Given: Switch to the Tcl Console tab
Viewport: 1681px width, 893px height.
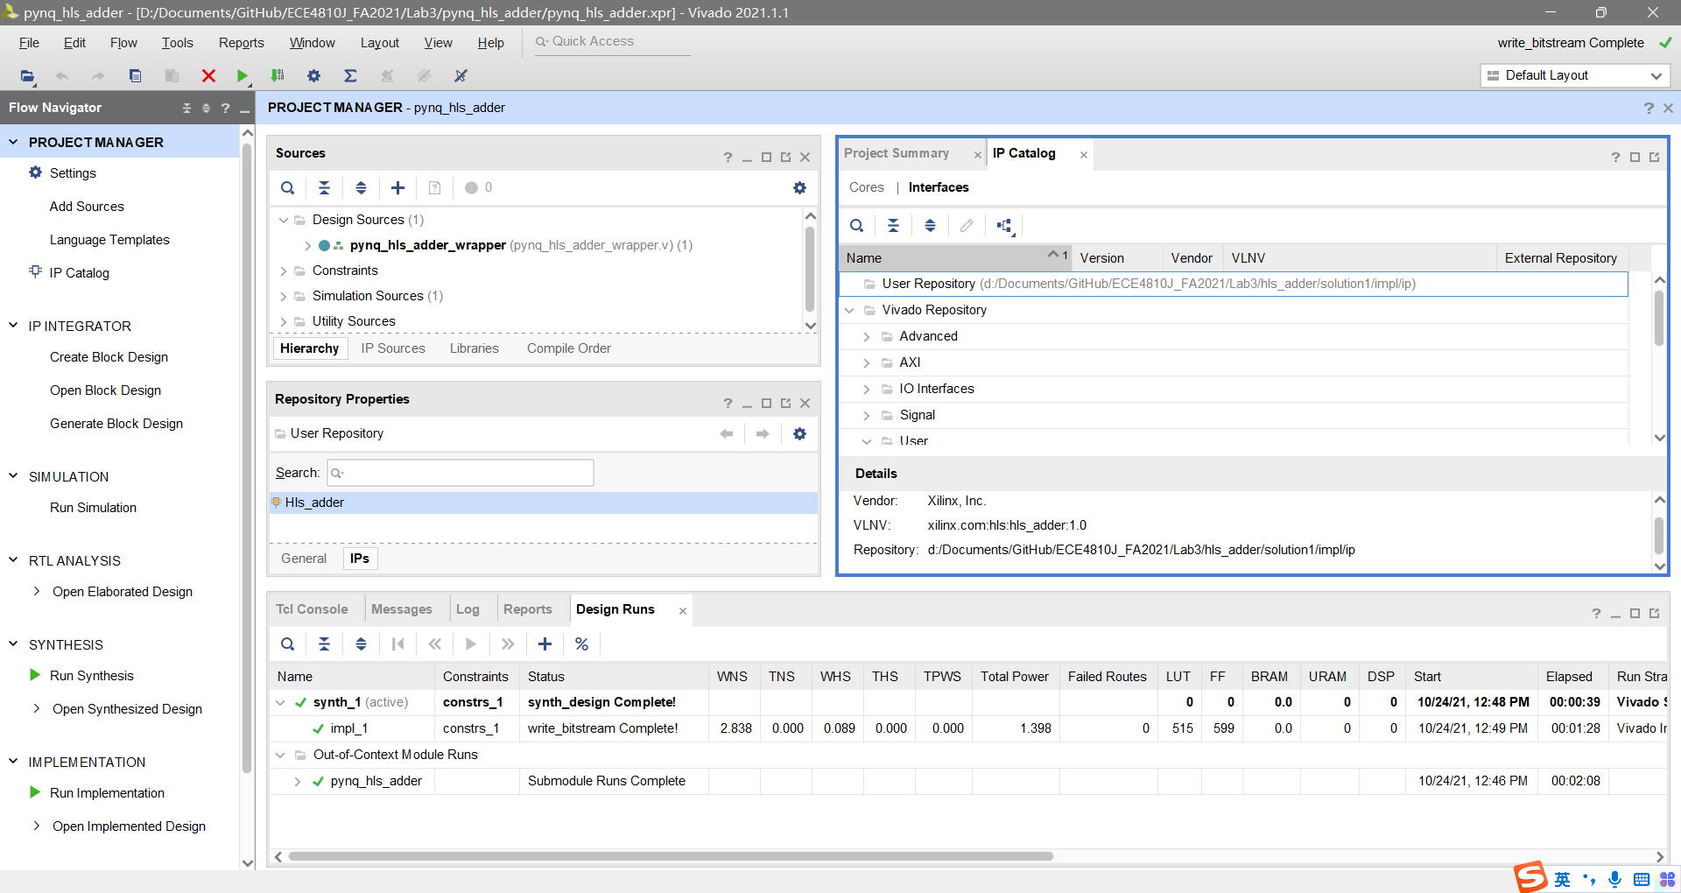Looking at the screenshot, I should [x=312, y=609].
